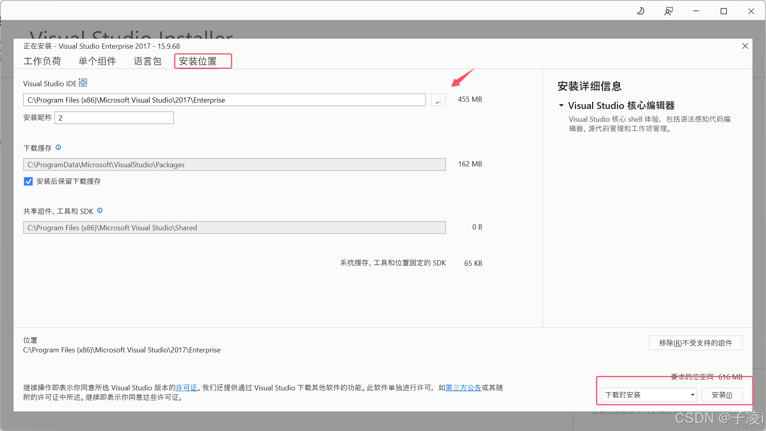The width and height of the screenshot is (766, 431).
Task: Collapse Visual Studio 核心编辑器 section
Action: pos(561,105)
